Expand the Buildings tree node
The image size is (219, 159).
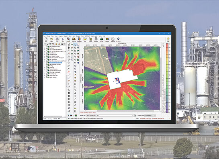[x=45, y=48]
